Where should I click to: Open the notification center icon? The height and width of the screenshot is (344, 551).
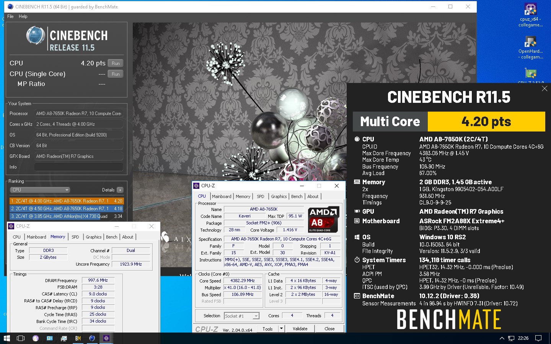[538, 338]
